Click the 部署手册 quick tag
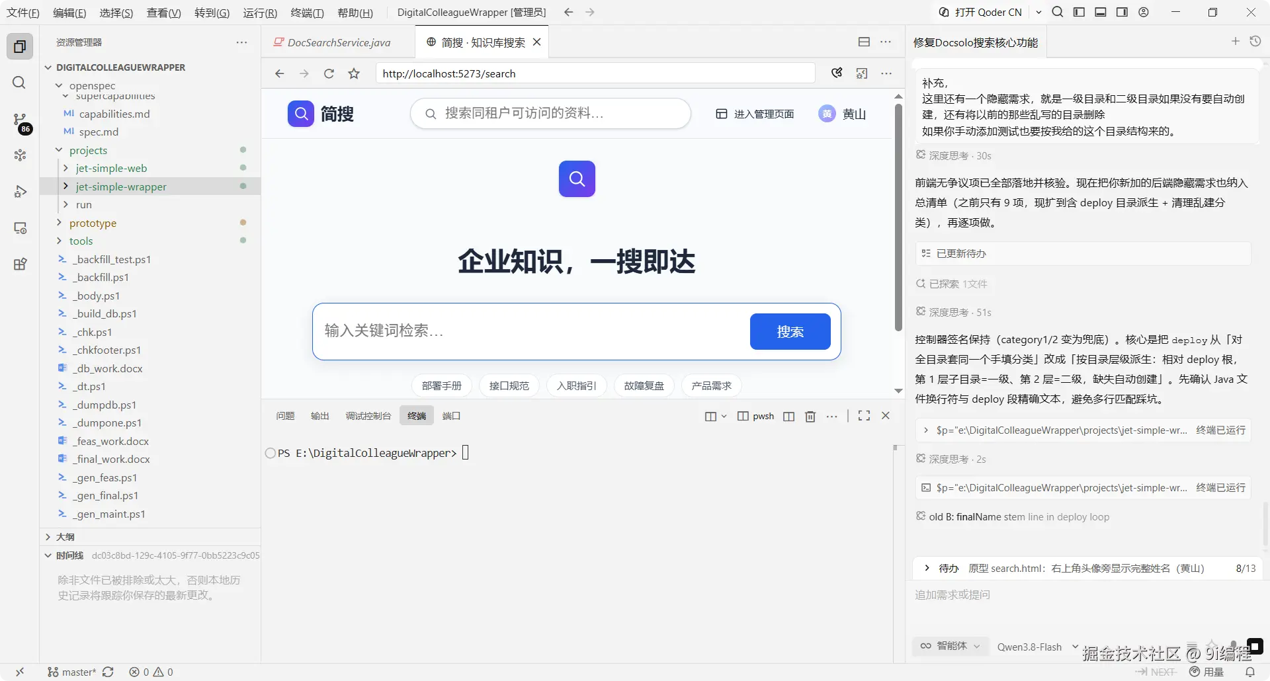The width and height of the screenshot is (1270, 681). click(442, 385)
